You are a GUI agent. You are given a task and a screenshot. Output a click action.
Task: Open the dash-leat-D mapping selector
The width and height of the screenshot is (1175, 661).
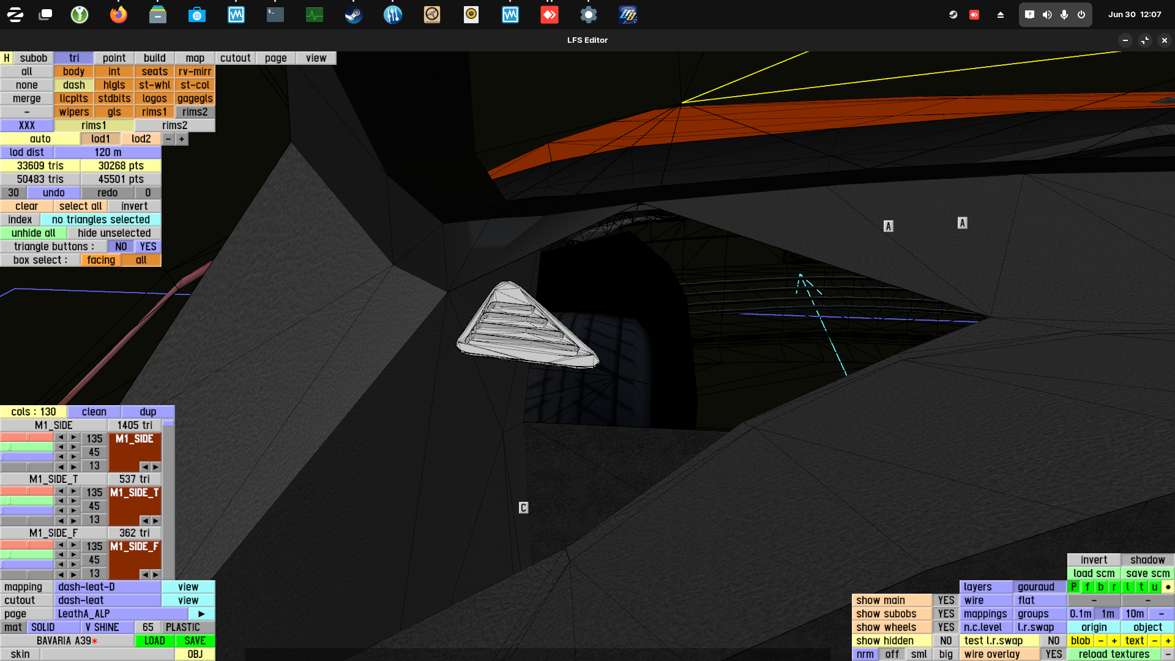point(107,587)
